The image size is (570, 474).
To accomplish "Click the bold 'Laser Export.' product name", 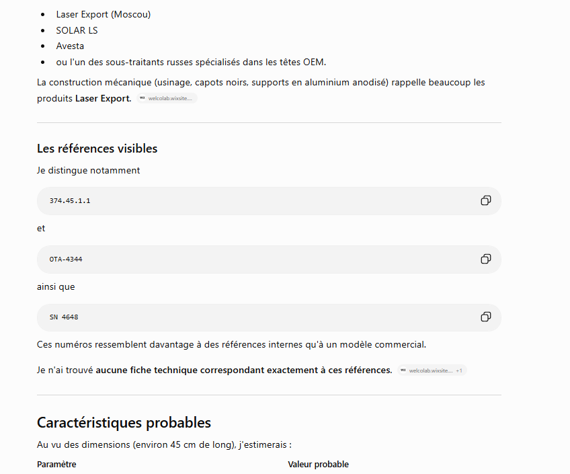I will pyautogui.click(x=104, y=99).
